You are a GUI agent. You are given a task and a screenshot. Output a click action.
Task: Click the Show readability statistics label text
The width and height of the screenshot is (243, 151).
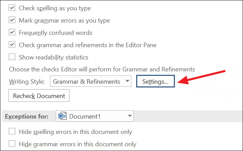pos(53,57)
